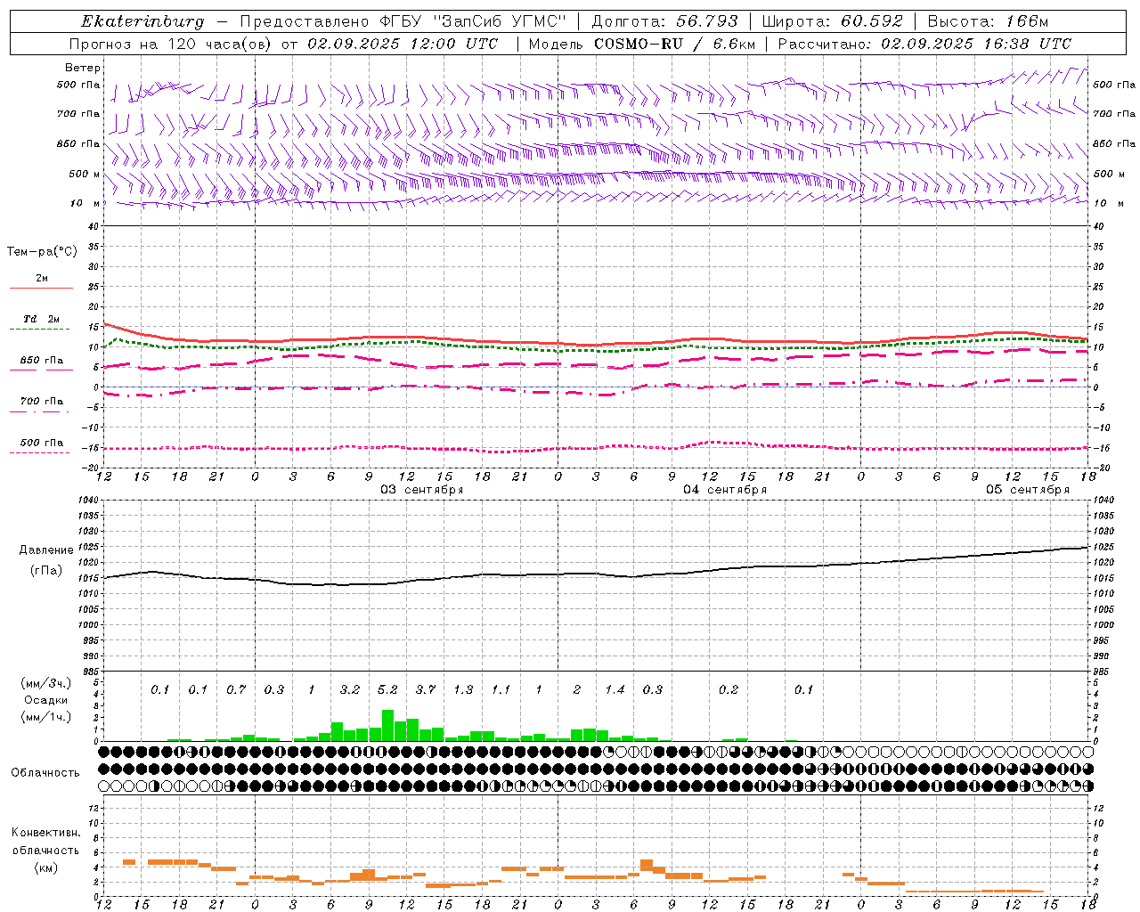Image resolution: width=1140 pixels, height=912 pixels.
Task: Click the '03 сентября' date label
Action: (x=421, y=490)
